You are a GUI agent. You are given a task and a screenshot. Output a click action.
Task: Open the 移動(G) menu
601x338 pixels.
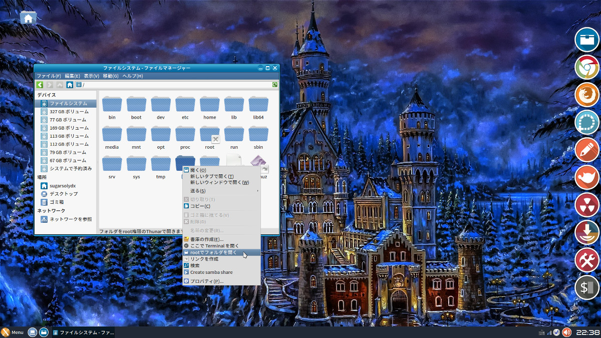click(x=111, y=76)
